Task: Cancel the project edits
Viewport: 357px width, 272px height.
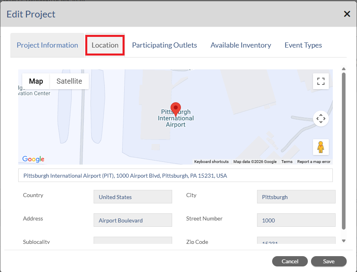Action: click(290, 261)
